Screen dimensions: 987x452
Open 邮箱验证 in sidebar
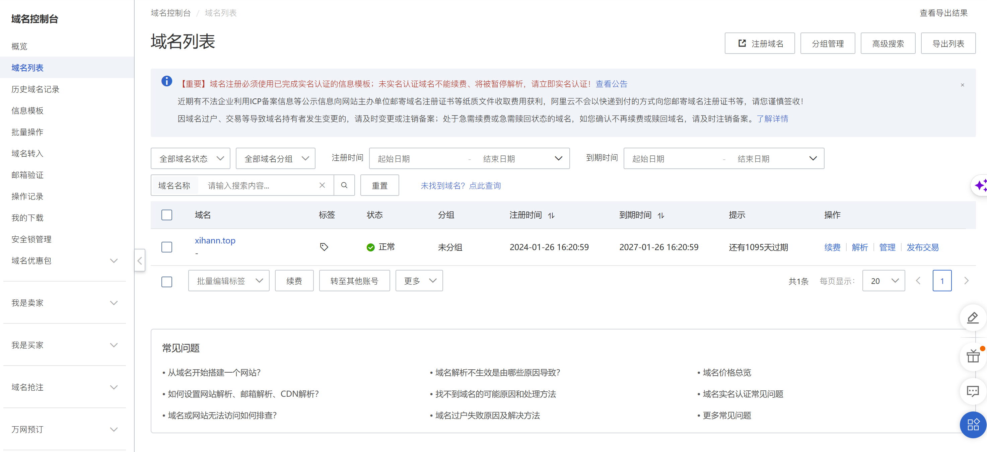[27, 175]
